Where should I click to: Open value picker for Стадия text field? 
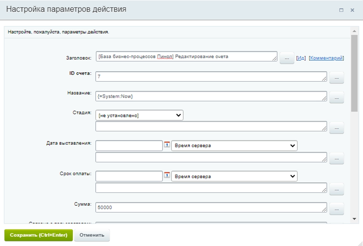coord(337,128)
